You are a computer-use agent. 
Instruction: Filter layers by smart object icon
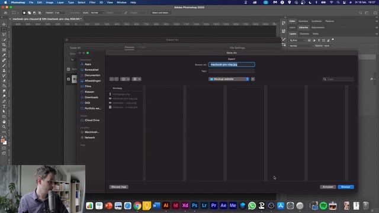tap(328, 40)
